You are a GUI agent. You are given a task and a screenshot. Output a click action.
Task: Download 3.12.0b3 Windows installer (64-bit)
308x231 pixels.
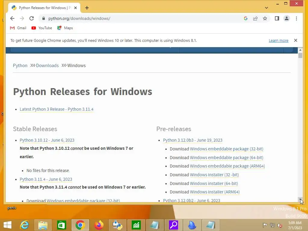click(x=214, y=183)
